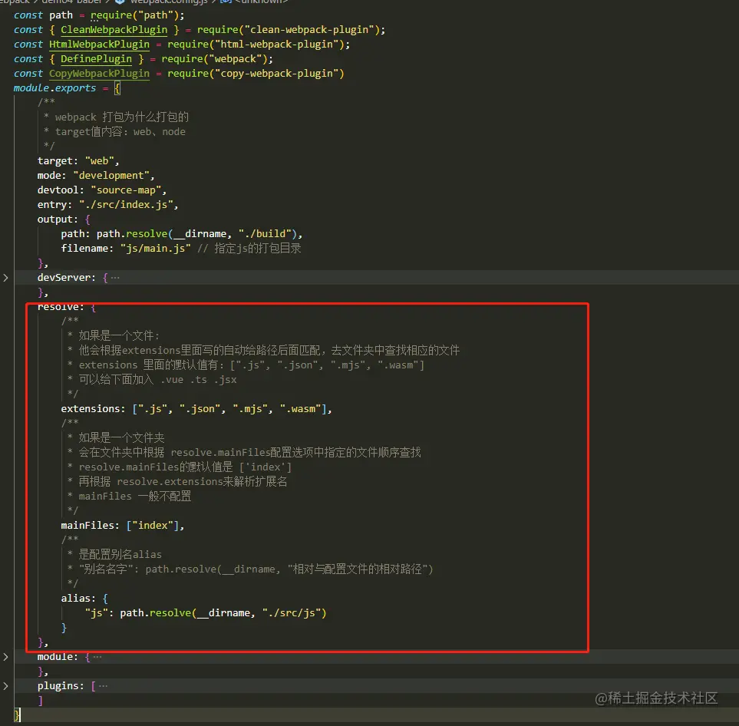Unfold the ellipsis after devServer: {
Image resolution: width=739 pixels, height=726 pixels.
[x=115, y=278]
